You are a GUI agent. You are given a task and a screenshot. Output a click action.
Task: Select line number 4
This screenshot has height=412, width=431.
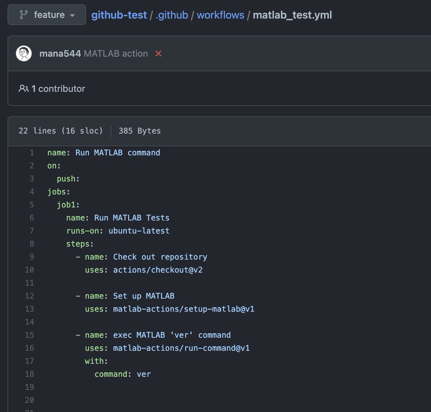pyautogui.click(x=32, y=192)
